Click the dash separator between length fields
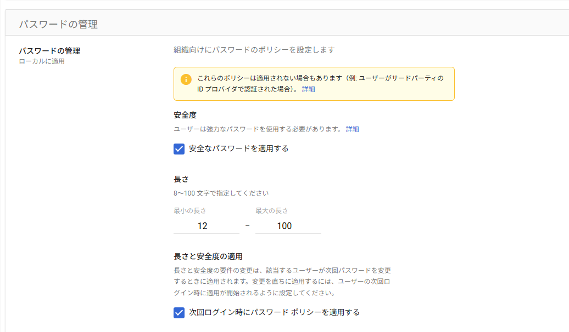This screenshot has height=332, width=569. coord(247,224)
